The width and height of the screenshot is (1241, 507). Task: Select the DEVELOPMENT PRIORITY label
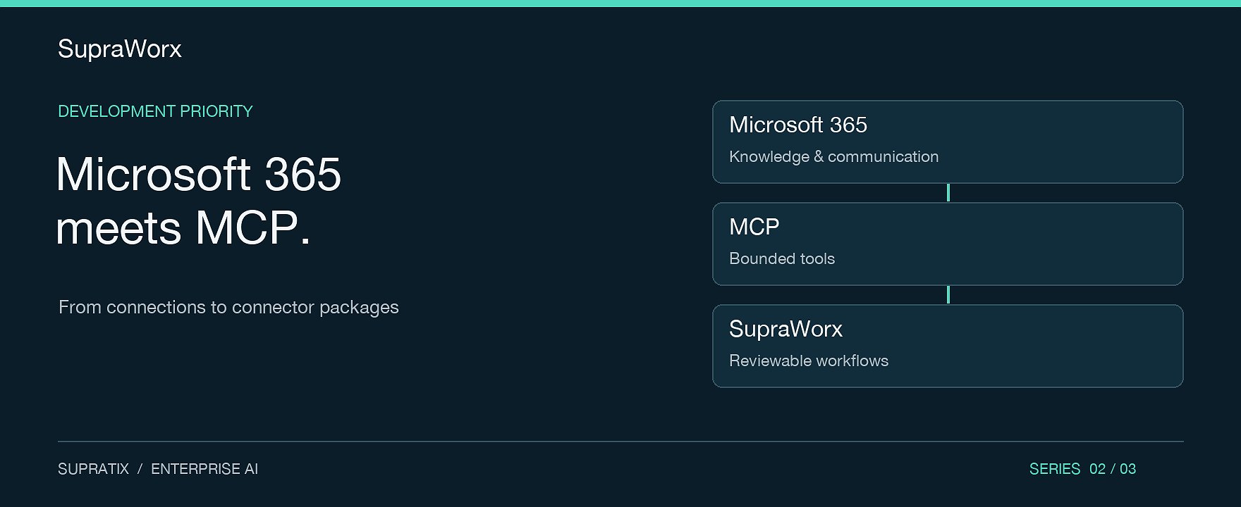(x=155, y=111)
